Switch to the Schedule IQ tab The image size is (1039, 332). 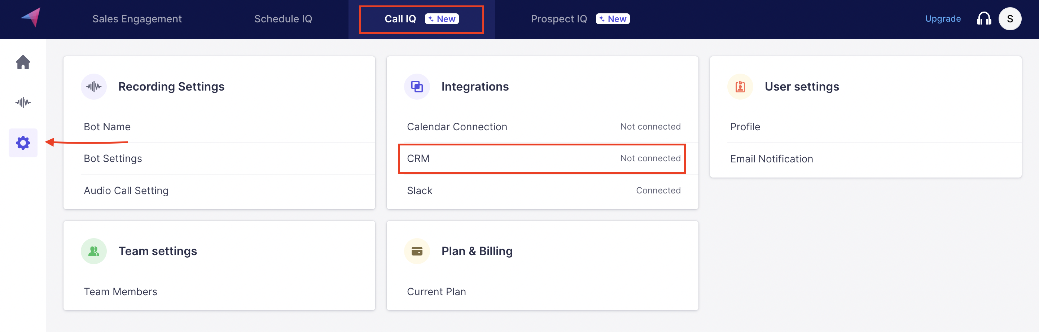click(283, 19)
